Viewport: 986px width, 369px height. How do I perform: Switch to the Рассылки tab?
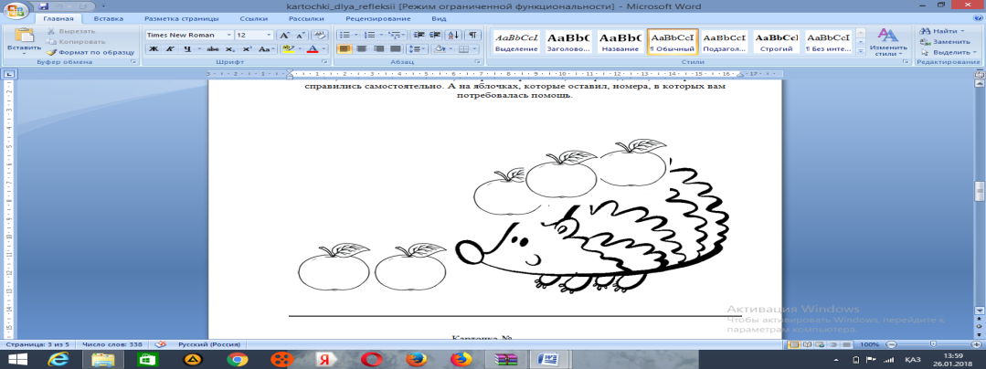[306, 19]
